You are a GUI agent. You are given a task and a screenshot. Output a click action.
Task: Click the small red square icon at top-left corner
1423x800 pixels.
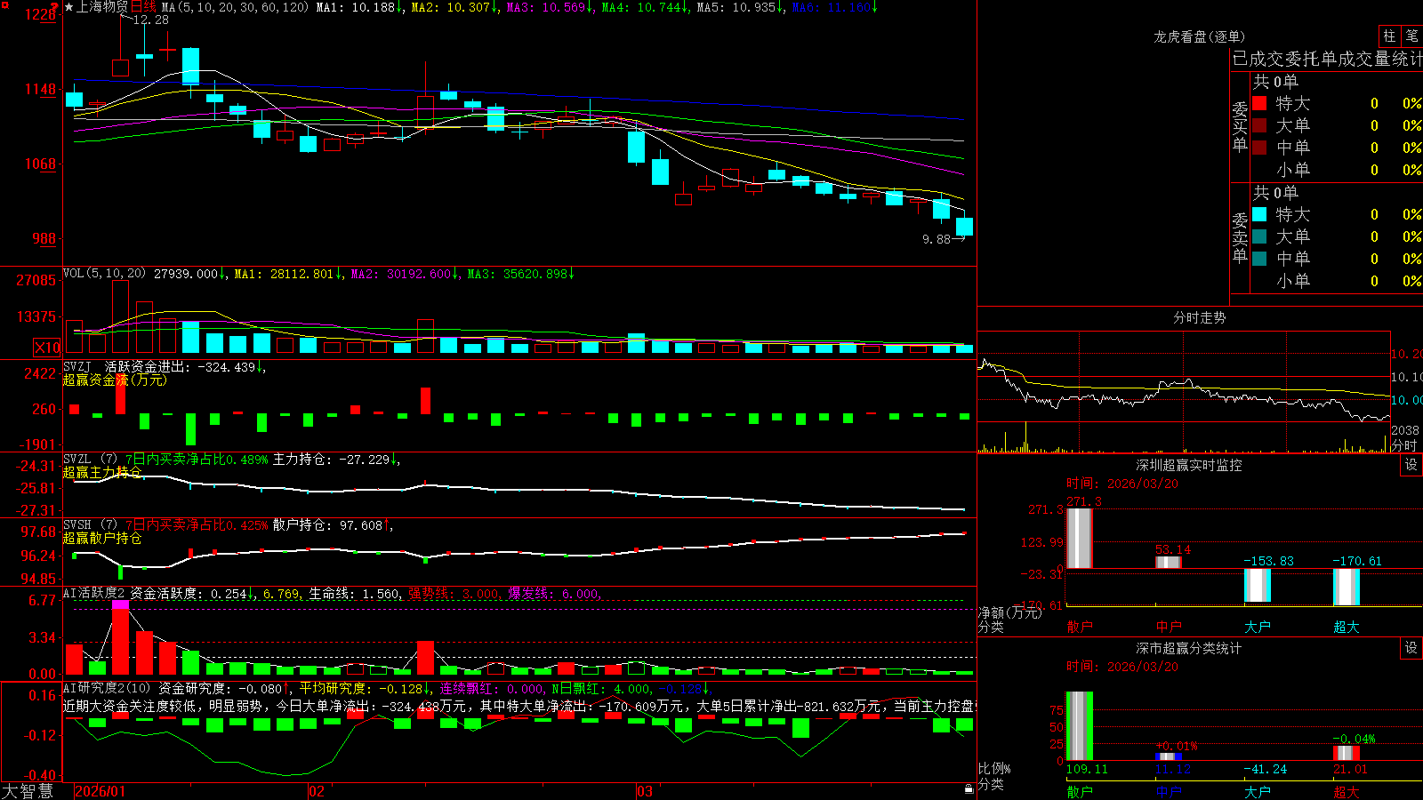pos(4,4)
